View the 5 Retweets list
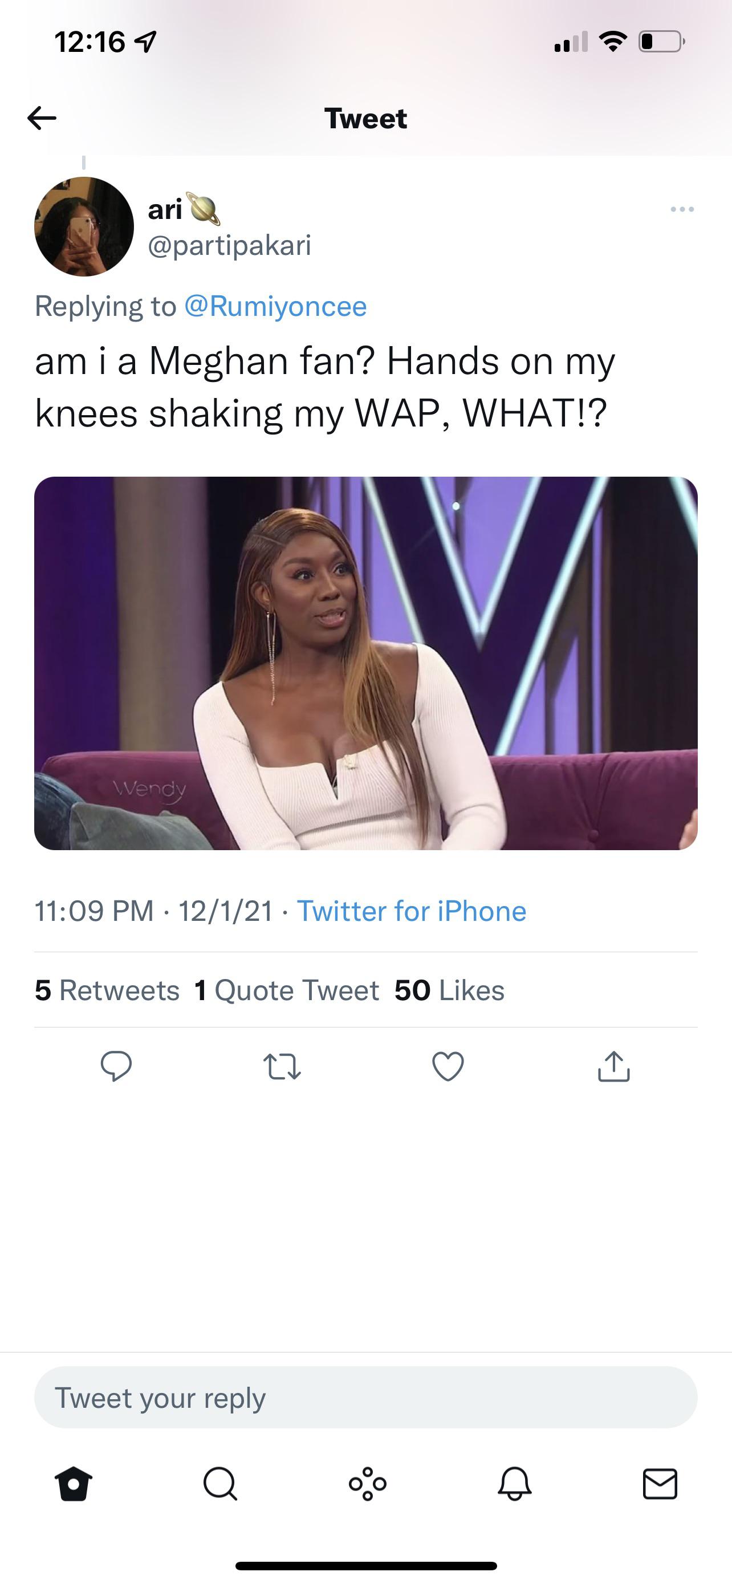 pyautogui.click(x=107, y=990)
